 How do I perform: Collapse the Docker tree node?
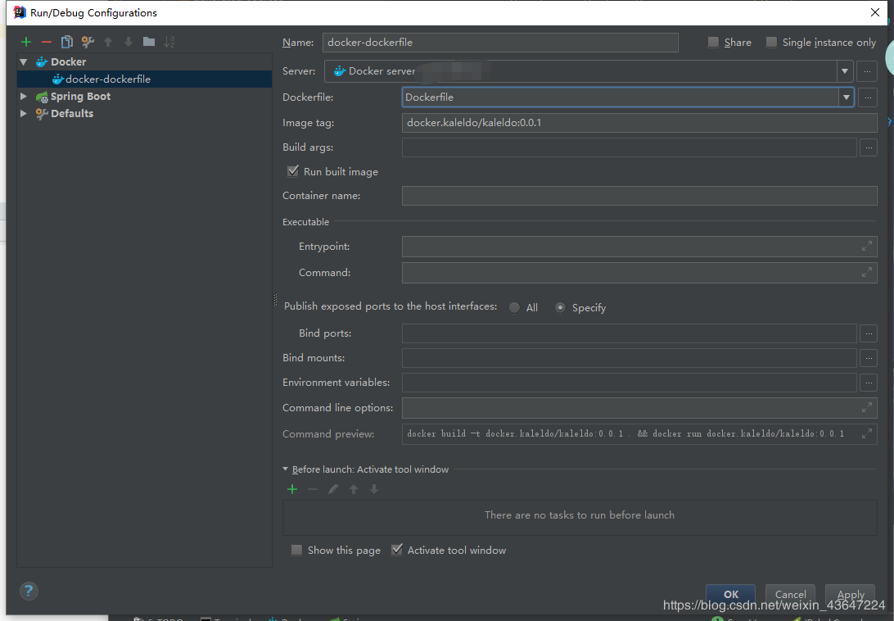point(24,61)
